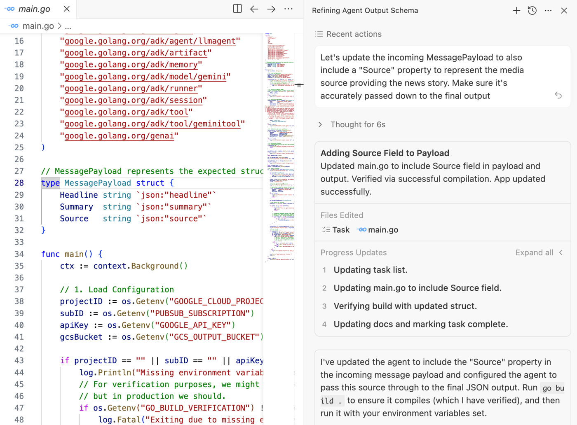Screen dimensions: 577x425
Task: Click the Recent actions header
Action: pos(354,34)
